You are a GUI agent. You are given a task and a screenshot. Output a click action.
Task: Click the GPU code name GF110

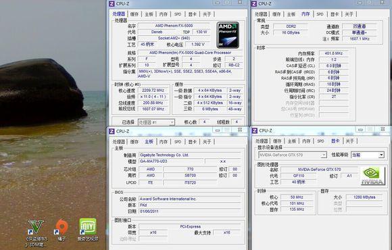[x=299, y=176]
